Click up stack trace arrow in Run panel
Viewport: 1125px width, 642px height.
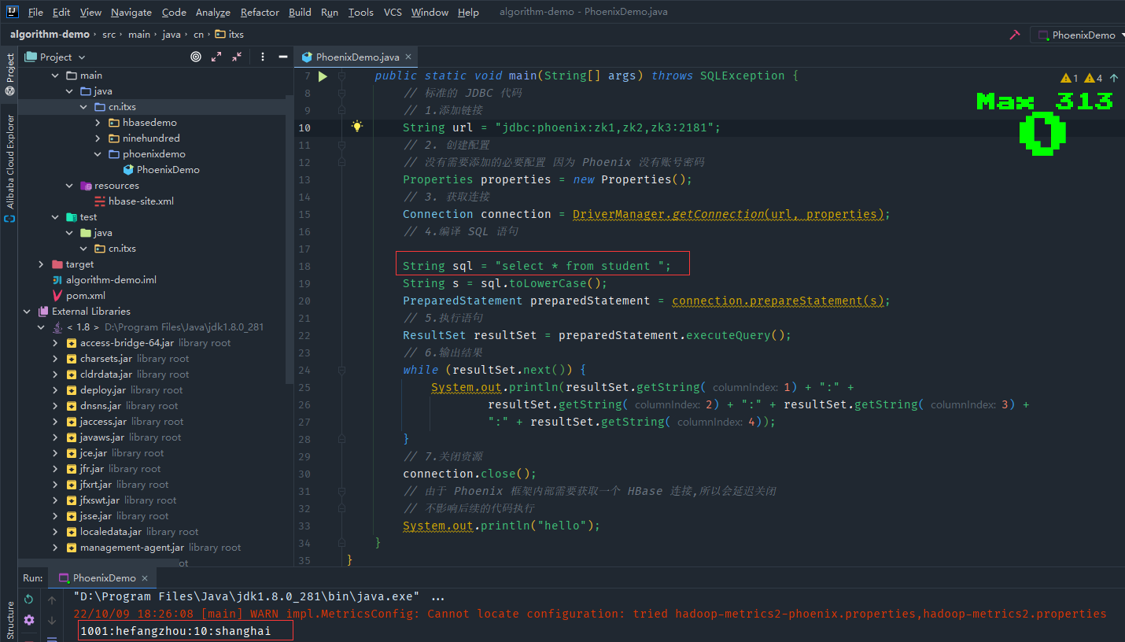point(52,600)
